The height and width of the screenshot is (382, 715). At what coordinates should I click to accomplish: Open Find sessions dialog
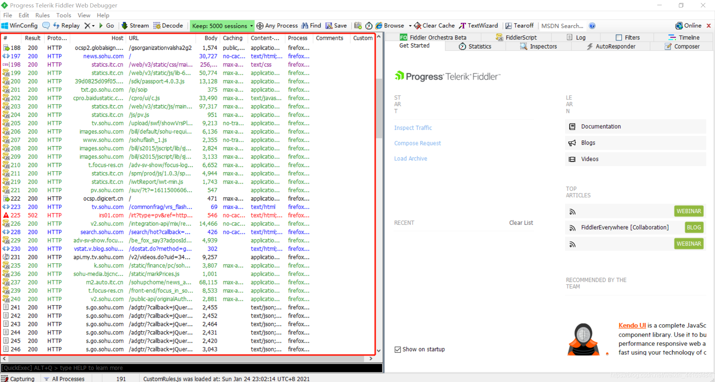311,26
